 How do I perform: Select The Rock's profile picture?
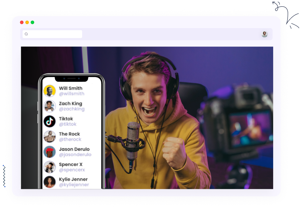tap(50, 136)
